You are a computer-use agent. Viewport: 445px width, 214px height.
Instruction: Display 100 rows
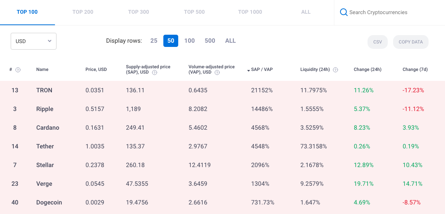[190, 41]
